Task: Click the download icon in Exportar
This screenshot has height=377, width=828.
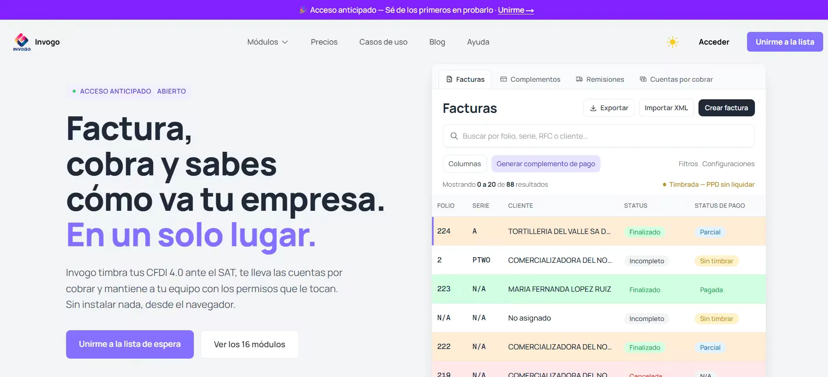Action: pyautogui.click(x=593, y=108)
